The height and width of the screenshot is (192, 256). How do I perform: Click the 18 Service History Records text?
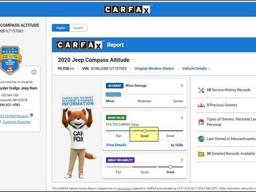coord(229,90)
